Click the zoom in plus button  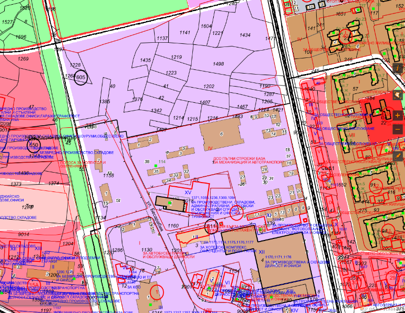coord(397,115)
